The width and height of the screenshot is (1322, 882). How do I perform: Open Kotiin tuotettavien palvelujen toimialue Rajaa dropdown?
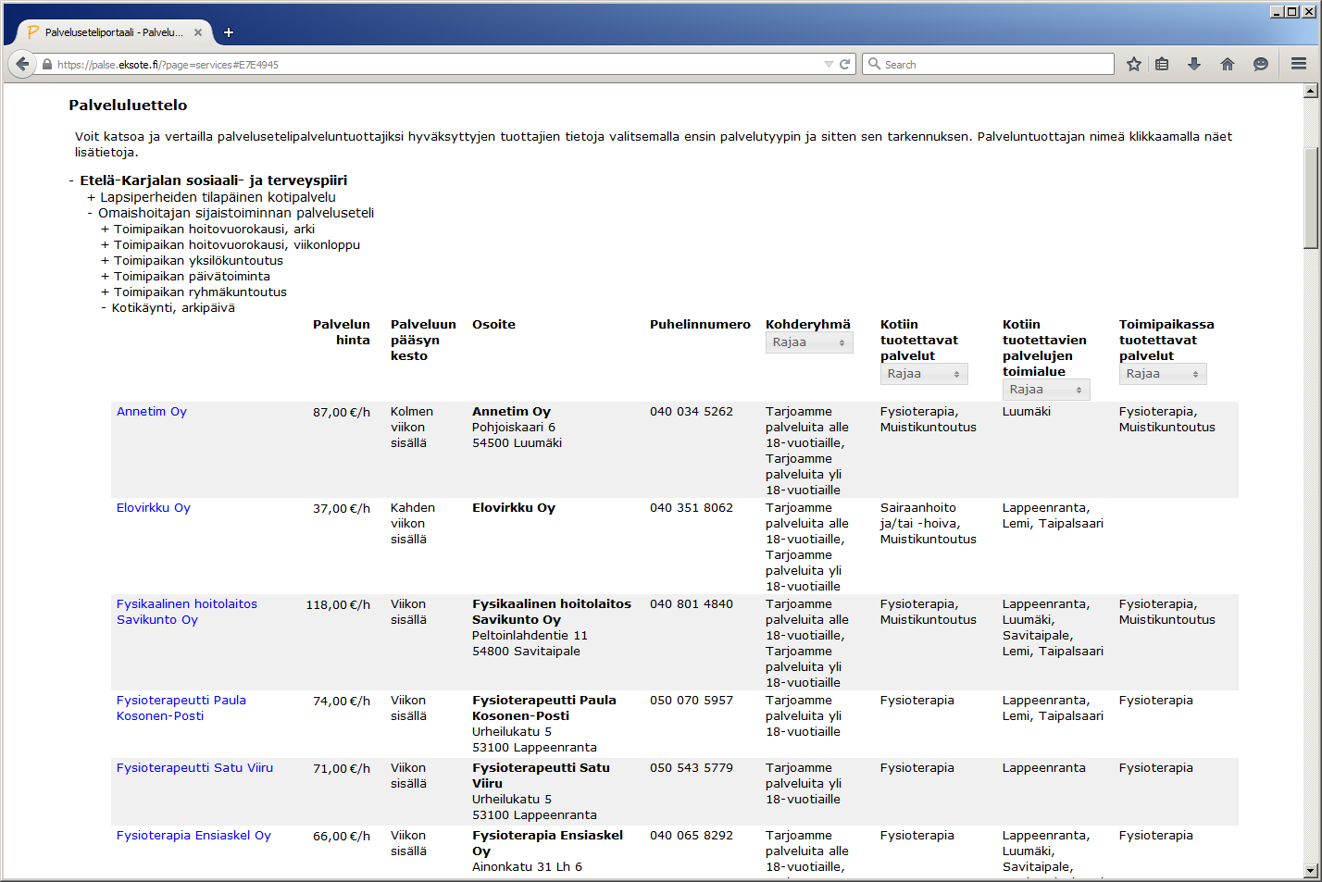click(1046, 390)
